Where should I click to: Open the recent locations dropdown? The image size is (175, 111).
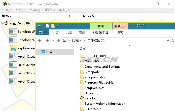pyautogui.click(x=53, y=40)
